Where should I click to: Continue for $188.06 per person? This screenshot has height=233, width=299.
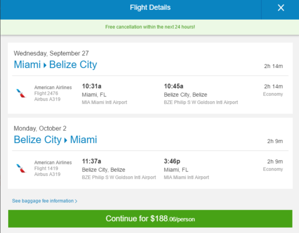[x=150, y=219]
